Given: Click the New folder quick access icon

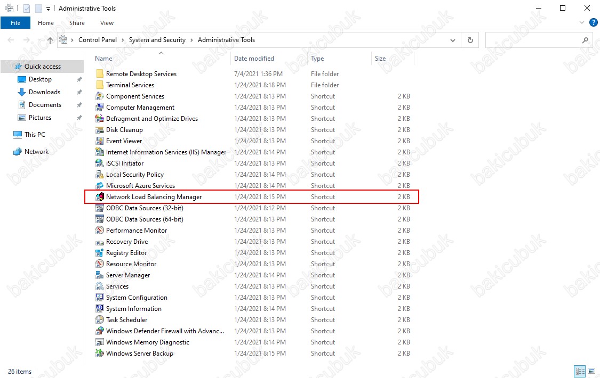Looking at the screenshot, I should click(x=38, y=8).
